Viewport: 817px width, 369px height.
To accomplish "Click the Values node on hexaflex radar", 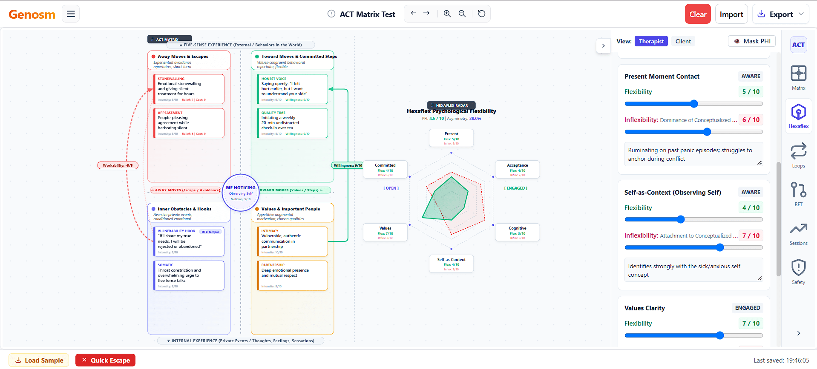I will pos(385,232).
